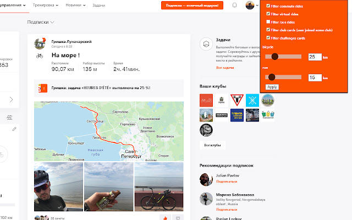The image size is (352, 220).
Task: Follow Марина Бабанакова via Подписаться
Action: 227,210
